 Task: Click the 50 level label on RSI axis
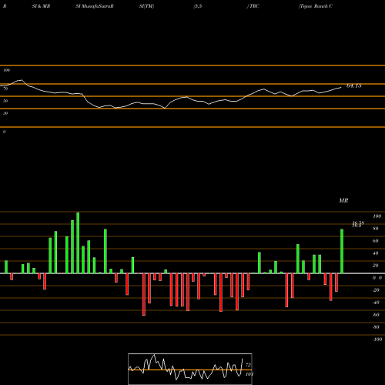tap(5, 101)
